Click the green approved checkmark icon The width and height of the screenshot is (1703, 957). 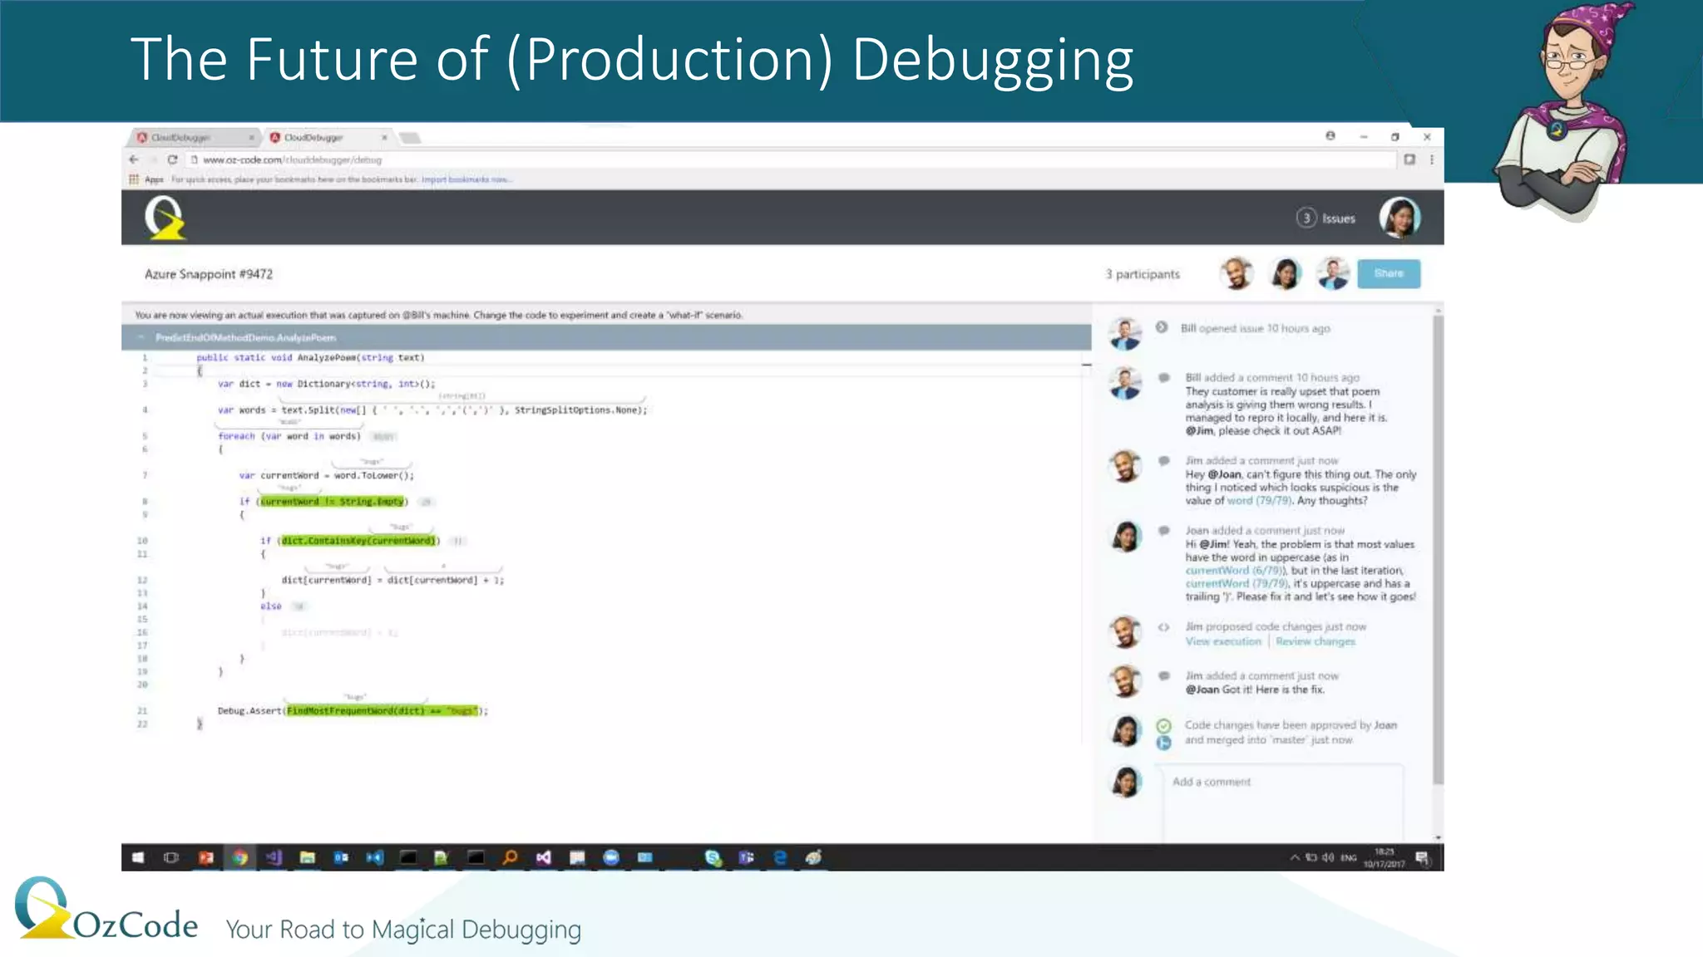[x=1163, y=725]
